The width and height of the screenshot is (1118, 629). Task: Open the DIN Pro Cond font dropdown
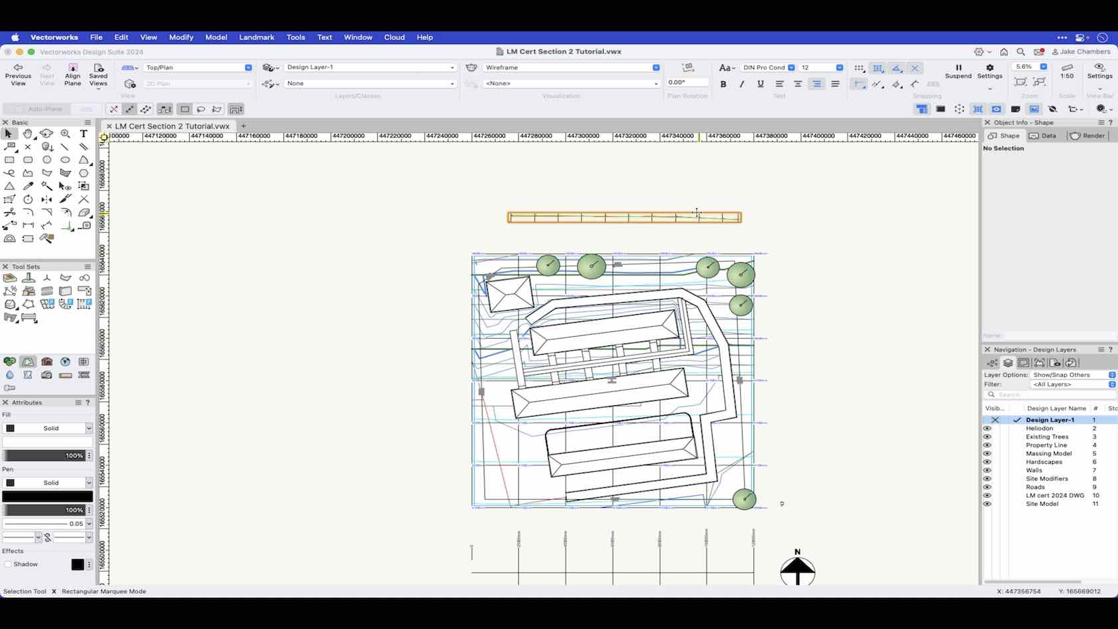tap(768, 67)
